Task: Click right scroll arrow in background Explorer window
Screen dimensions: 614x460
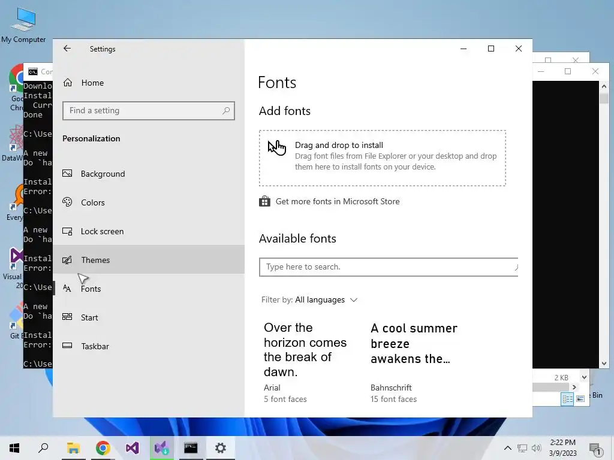Action: click(x=574, y=388)
